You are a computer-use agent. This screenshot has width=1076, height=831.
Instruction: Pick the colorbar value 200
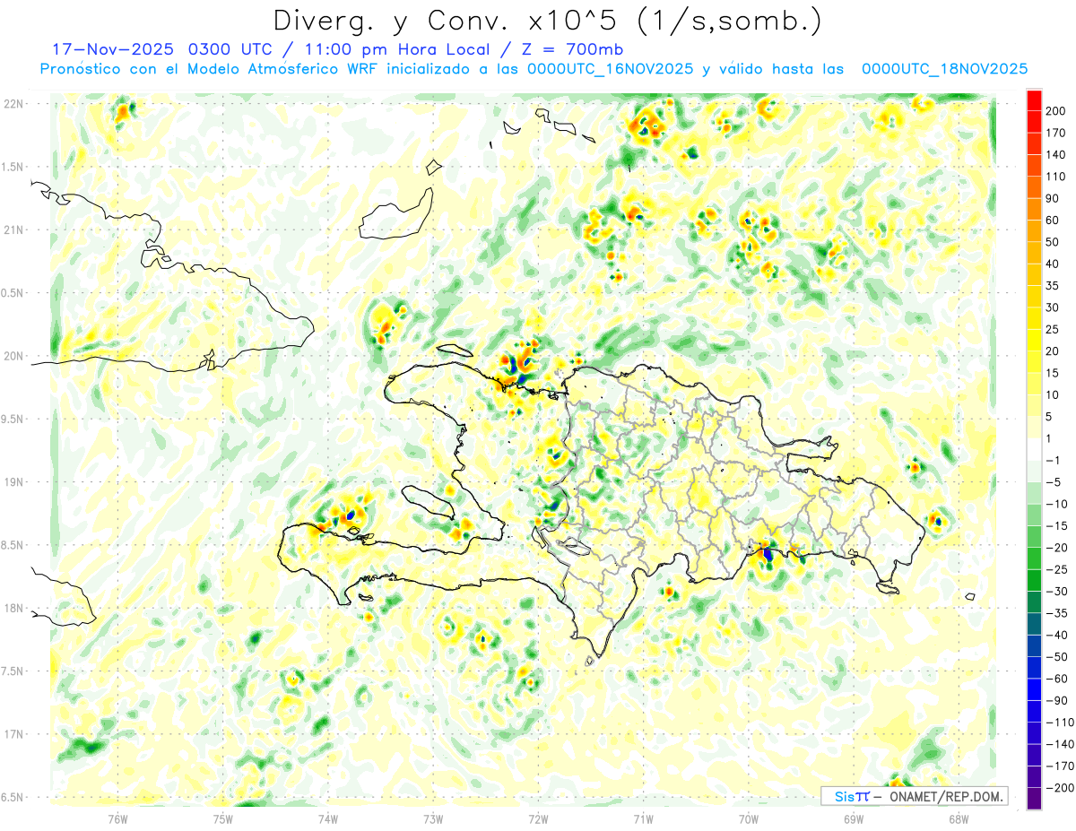[x=1054, y=111]
